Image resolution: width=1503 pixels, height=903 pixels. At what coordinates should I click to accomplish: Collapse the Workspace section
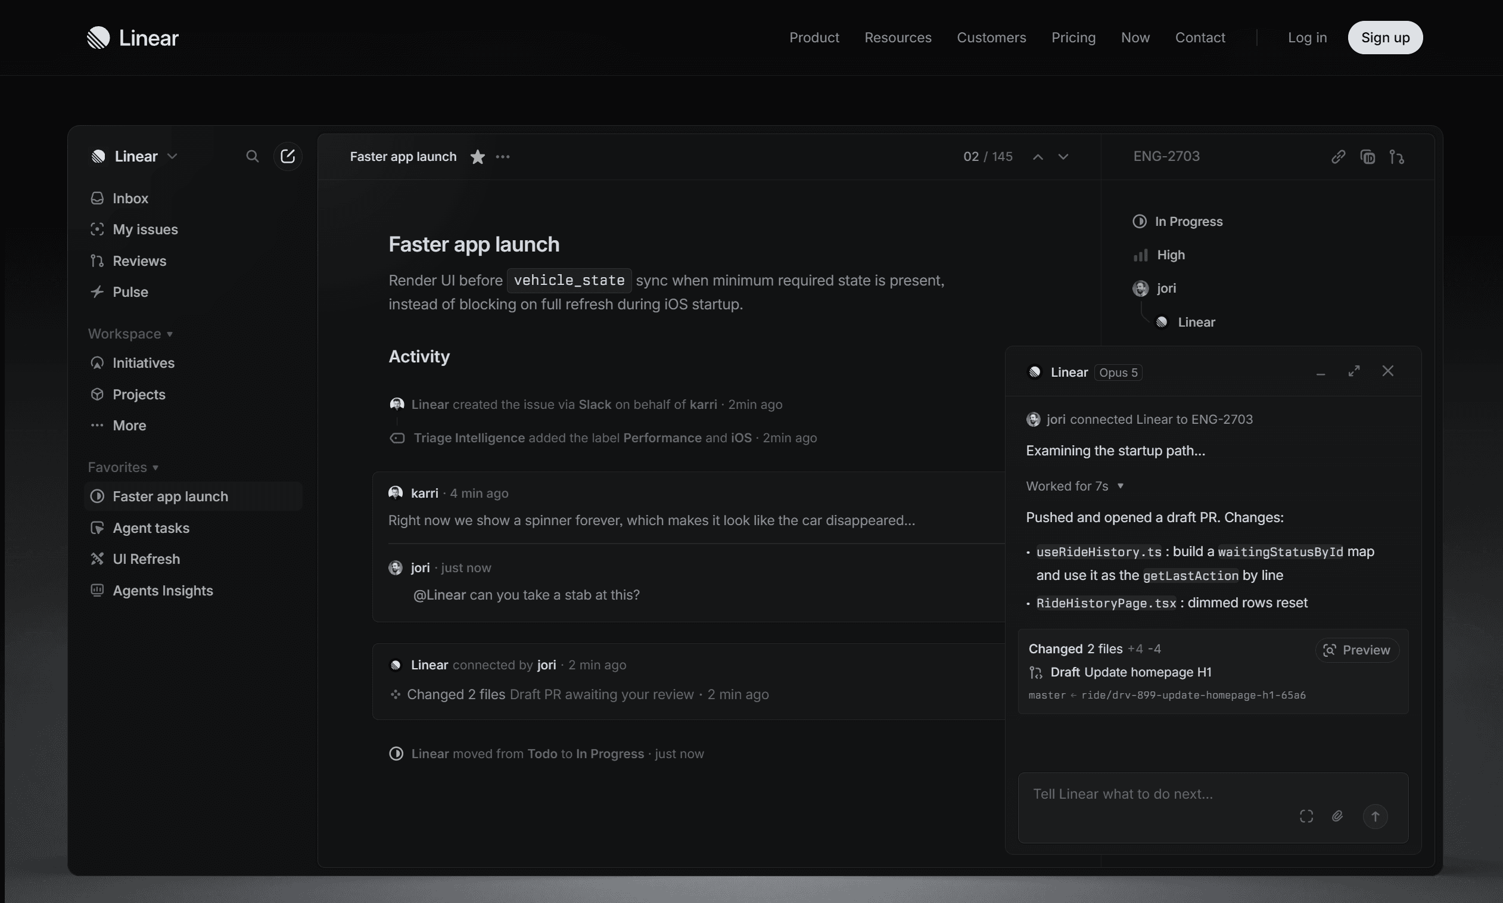tap(130, 334)
